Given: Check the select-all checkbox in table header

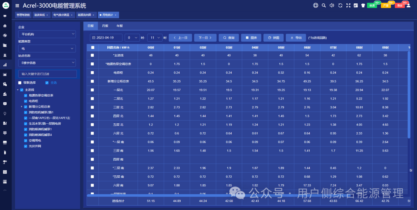Looking at the screenshot, I should point(93,47).
